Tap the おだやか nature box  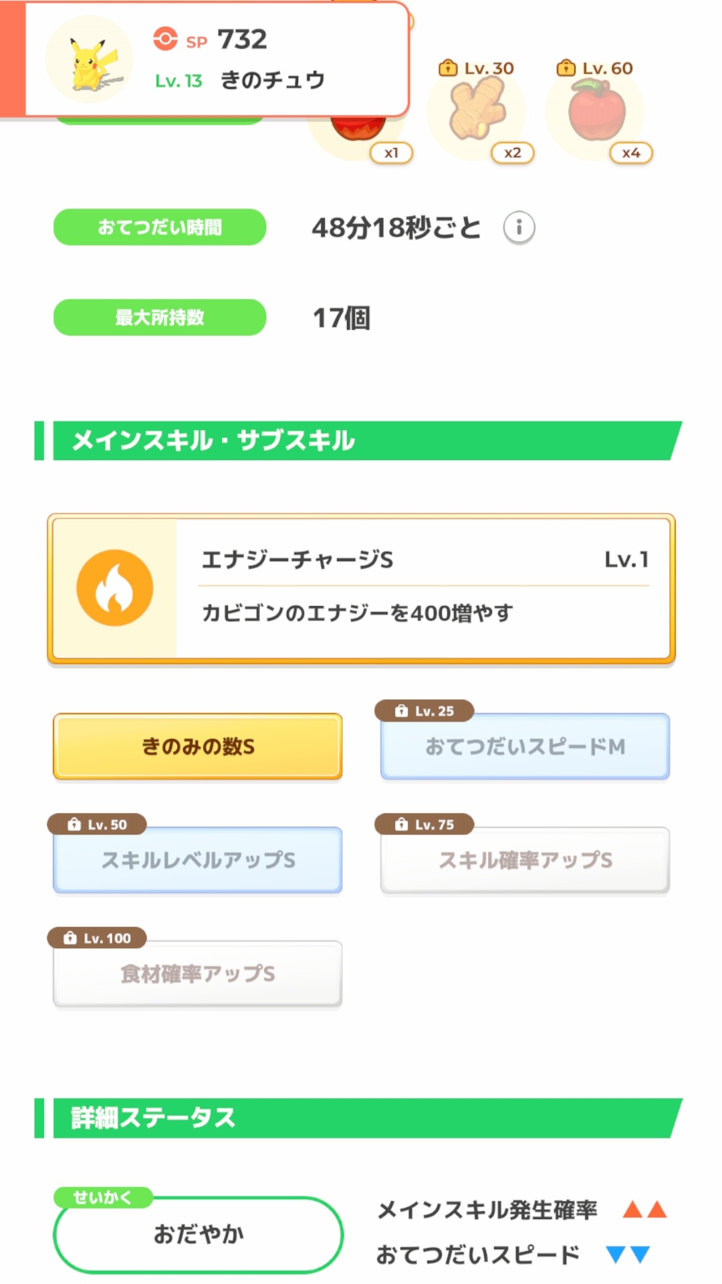pos(198,1235)
